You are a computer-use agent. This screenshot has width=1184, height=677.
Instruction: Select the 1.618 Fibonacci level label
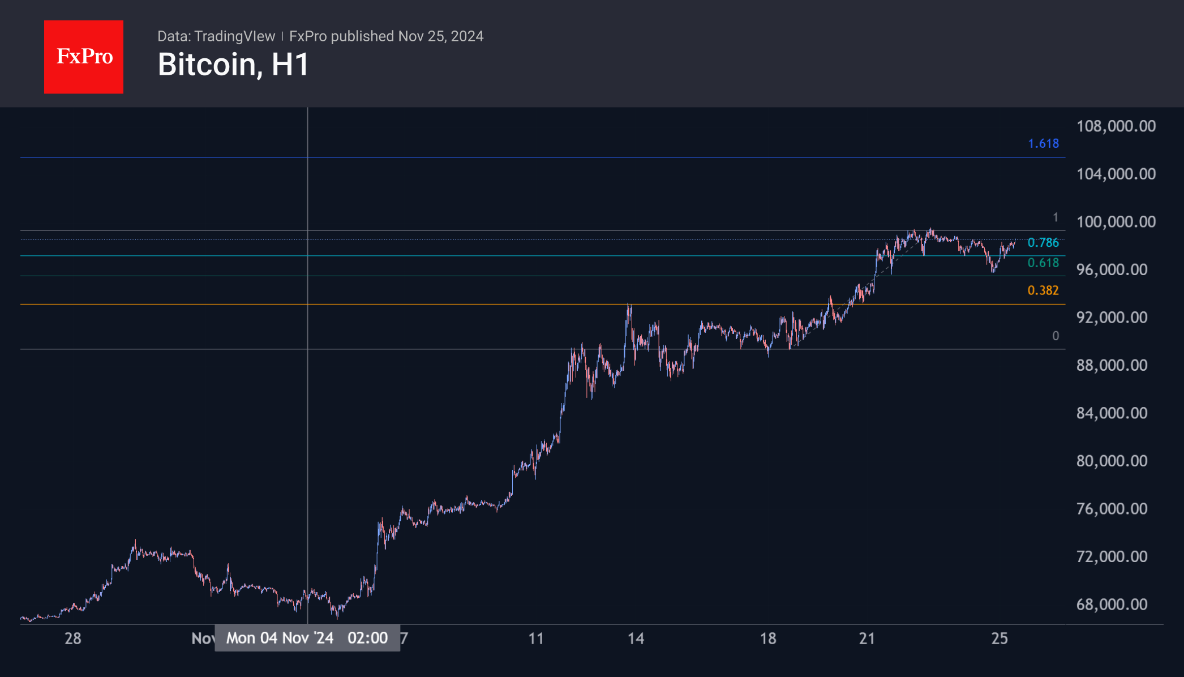(x=1043, y=144)
